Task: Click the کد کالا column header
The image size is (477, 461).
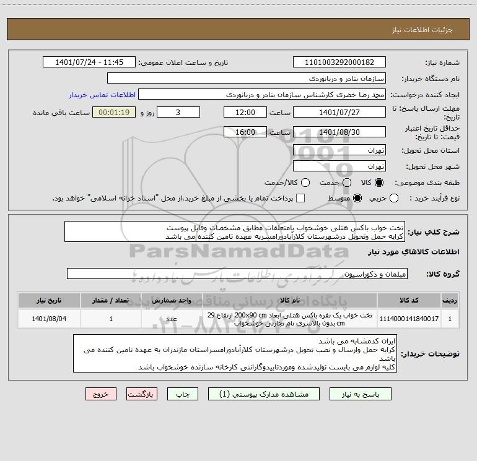Action: coord(409,300)
